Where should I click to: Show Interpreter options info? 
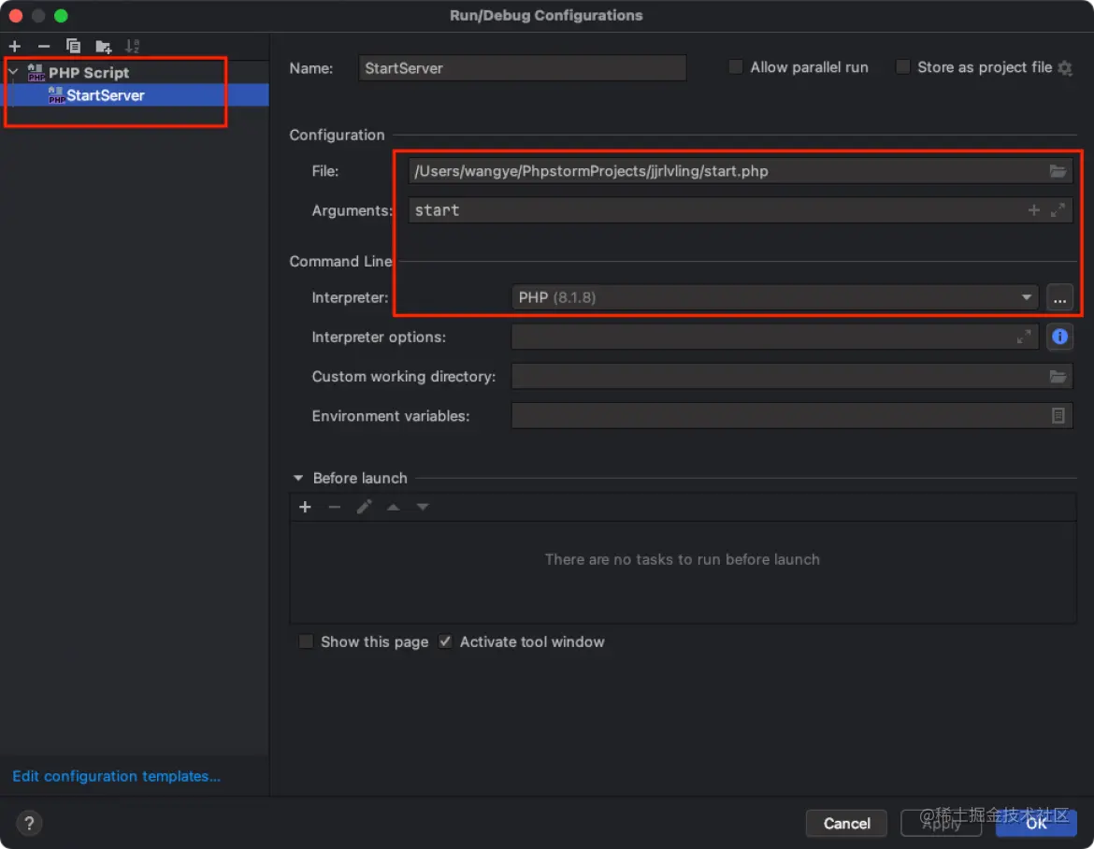coord(1059,337)
